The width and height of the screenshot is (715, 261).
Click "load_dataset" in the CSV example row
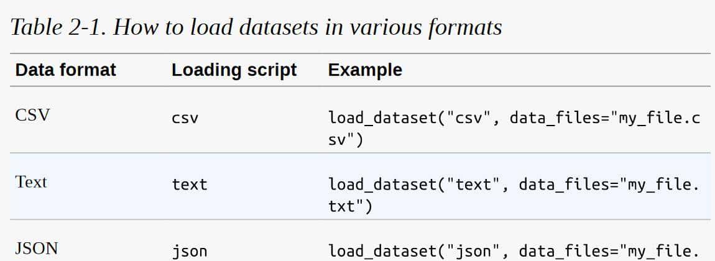[378, 117]
